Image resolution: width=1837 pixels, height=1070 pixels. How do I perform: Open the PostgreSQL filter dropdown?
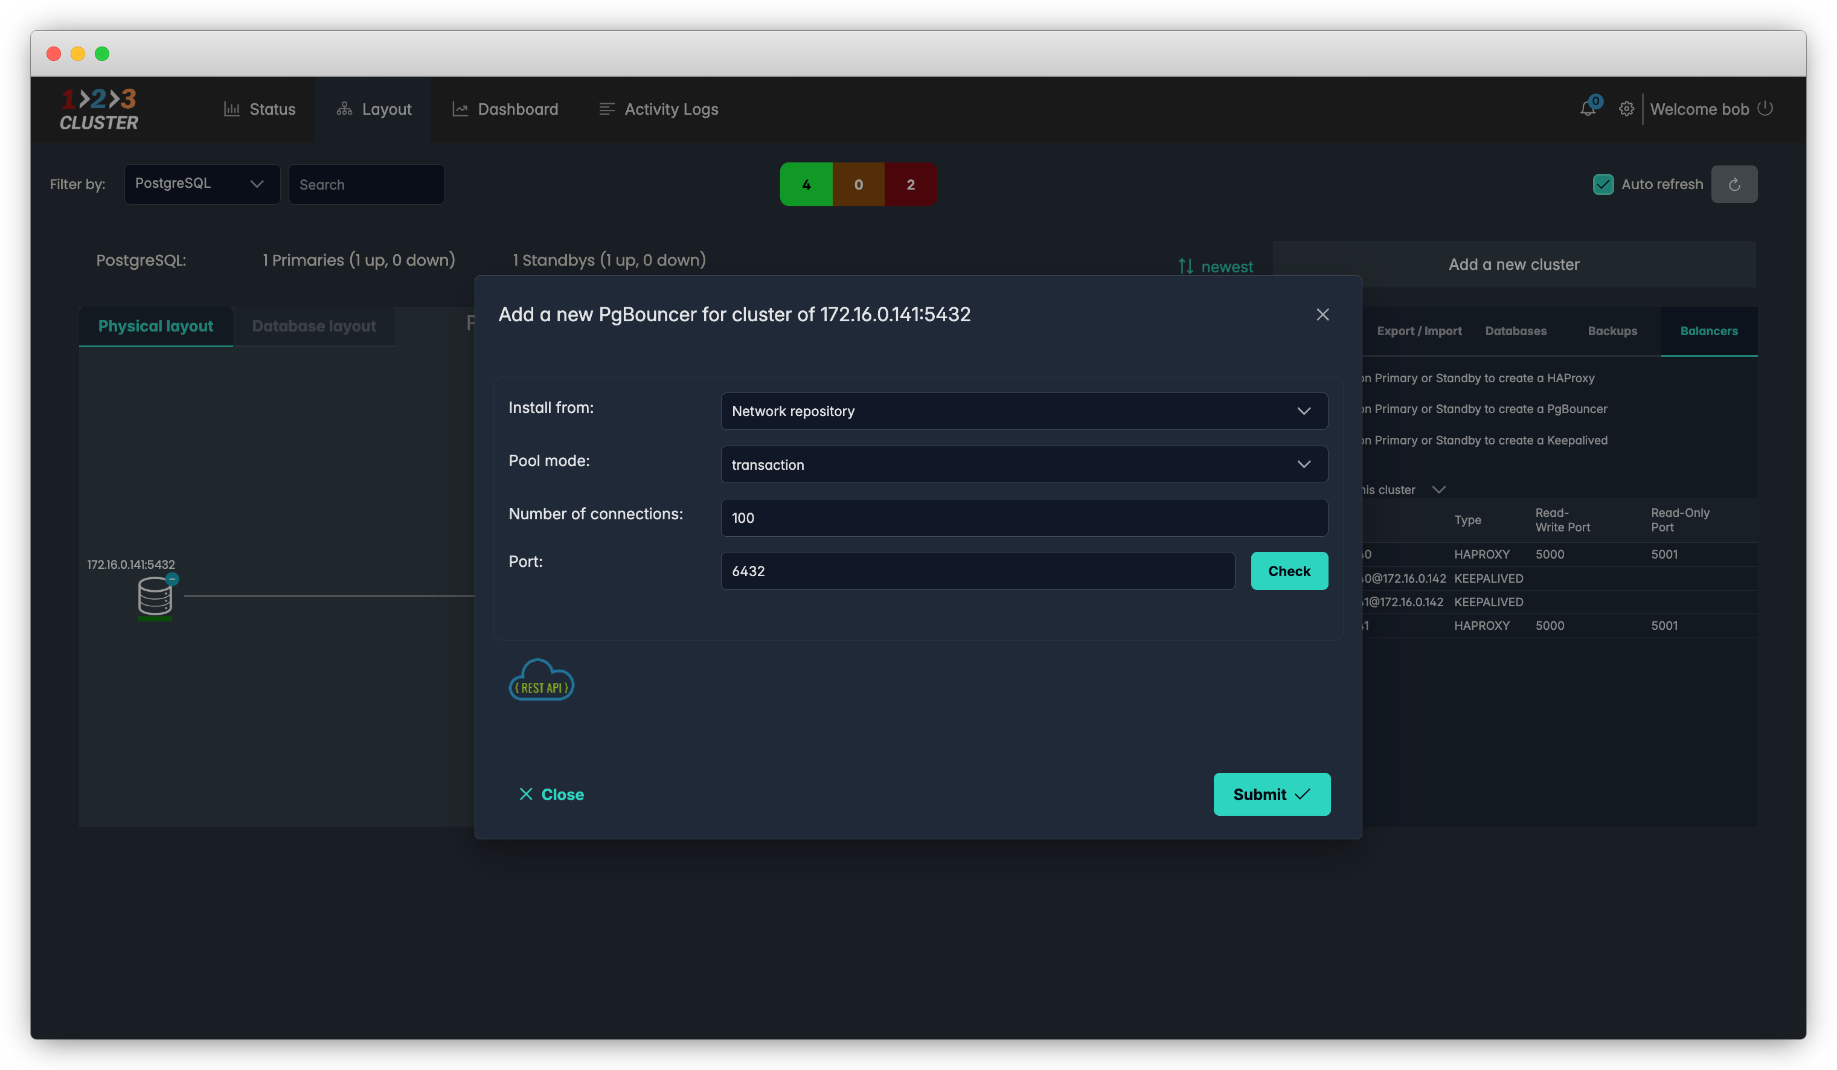pyautogui.click(x=201, y=184)
